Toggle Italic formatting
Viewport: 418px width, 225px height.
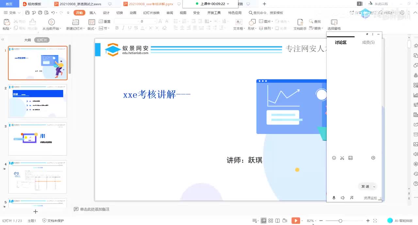click(123, 28)
